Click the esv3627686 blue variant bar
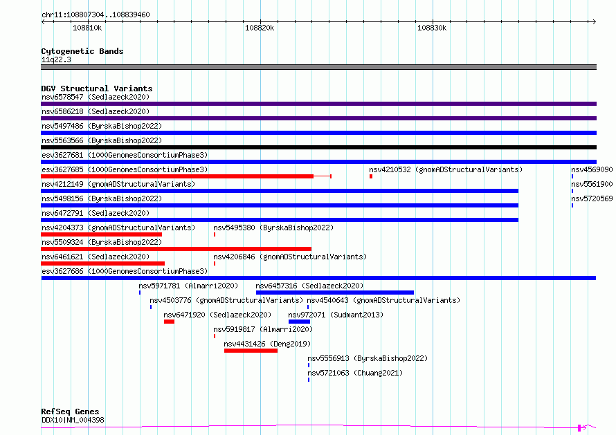The width and height of the screenshot is (616, 435). click(x=318, y=278)
